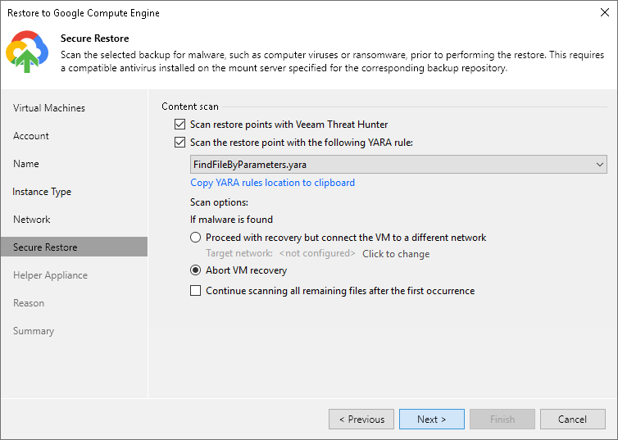This screenshot has width=618, height=440.
Task: Open the Helper Appliance step
Action: pos(50,275)
